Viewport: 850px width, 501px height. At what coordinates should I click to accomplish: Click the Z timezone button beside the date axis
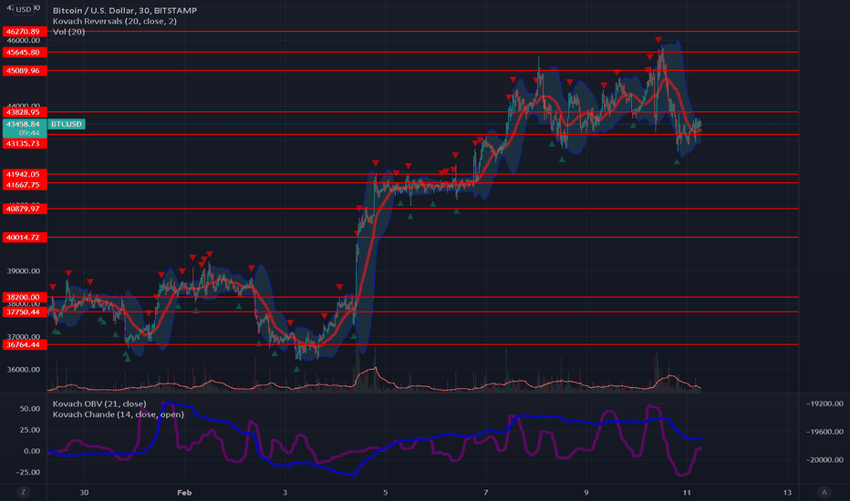coord(23,492)
